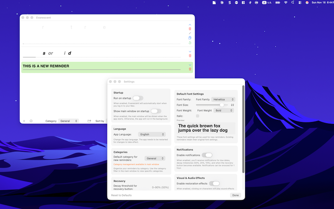334x209 pixels.
Task: Open the Font Family Helvetica dropdown
Action: pos(223,99)
